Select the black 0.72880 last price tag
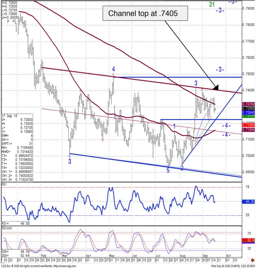 click(x=248, y=109)
